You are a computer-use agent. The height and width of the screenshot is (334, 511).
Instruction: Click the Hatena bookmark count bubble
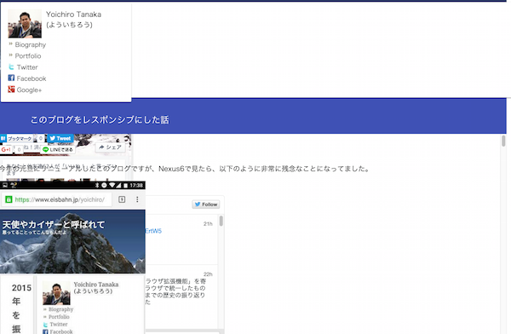tap(40, 138)
